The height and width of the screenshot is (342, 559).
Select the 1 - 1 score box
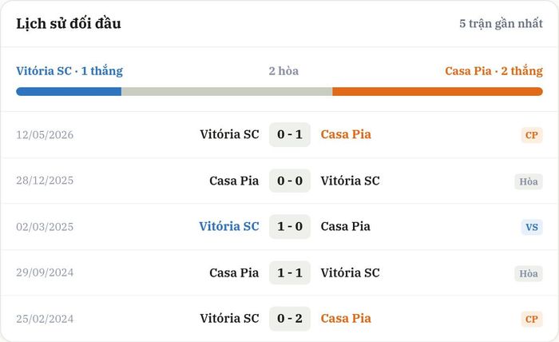(x=290, y=272)
